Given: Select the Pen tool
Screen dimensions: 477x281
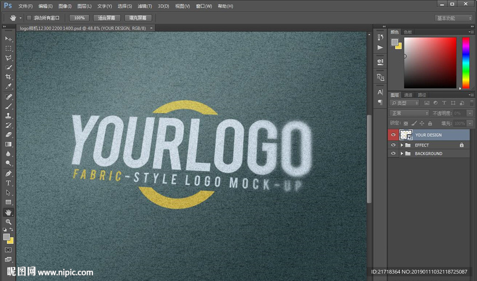Looking at the screenshot, I should 8,174.
